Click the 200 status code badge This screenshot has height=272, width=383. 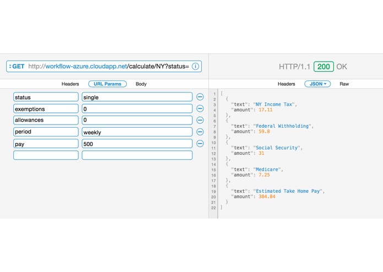pyautogui.click(x=323, y=67)
